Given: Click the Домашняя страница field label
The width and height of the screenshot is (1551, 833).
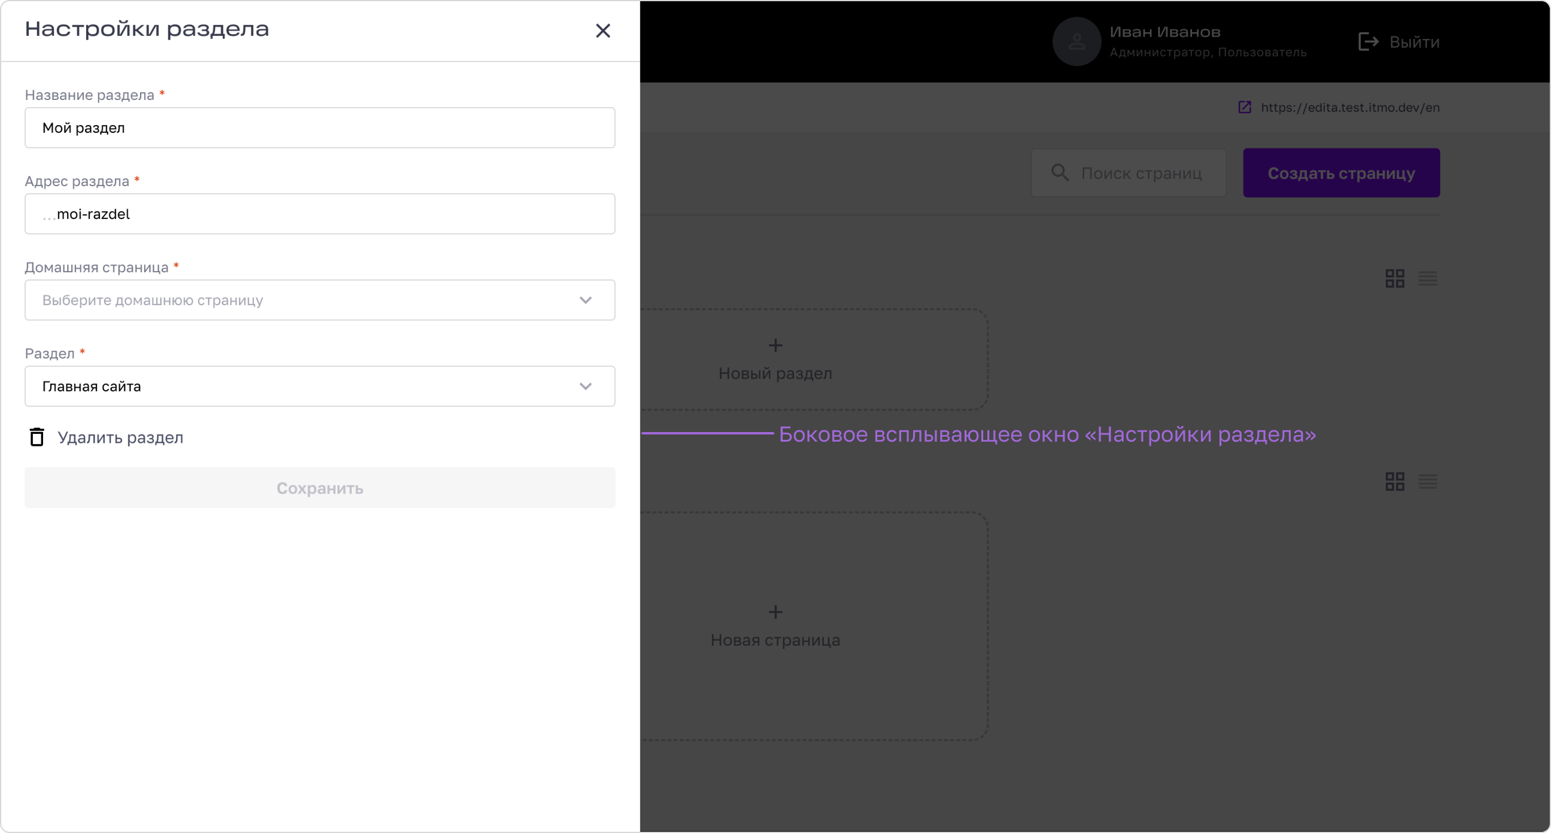Looking at the screenshot, I should tap(96, 267).
